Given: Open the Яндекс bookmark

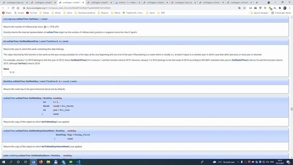Looking at the screenshot, I should pyautogui.click(x=7, y=13).
